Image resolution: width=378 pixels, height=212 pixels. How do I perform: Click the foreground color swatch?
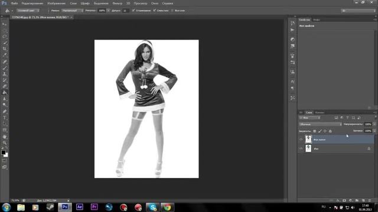3,153
